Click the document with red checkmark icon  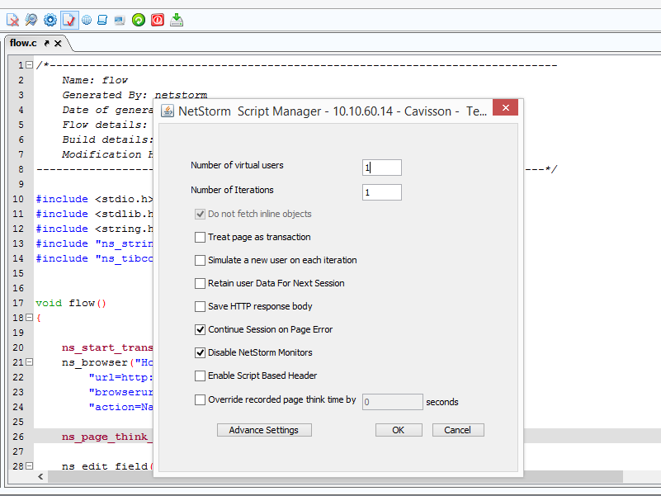pyautogui.click(x=69, y=20)
